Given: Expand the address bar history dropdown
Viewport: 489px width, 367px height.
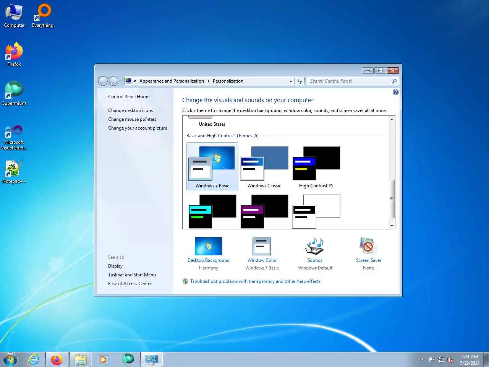Looking at the screenshot, I should [x=291, y=81].
